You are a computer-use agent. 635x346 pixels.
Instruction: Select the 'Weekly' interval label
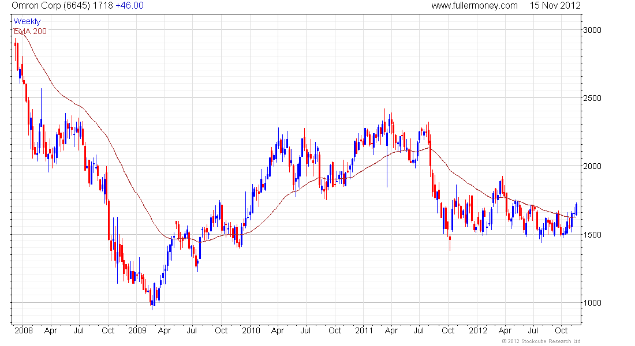coord(27,21)
